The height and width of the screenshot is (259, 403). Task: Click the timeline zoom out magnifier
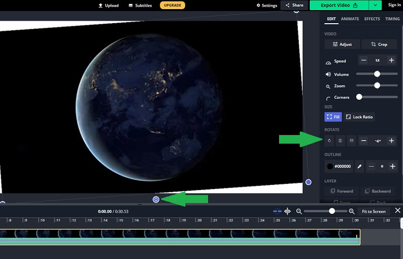coord(299,211)
